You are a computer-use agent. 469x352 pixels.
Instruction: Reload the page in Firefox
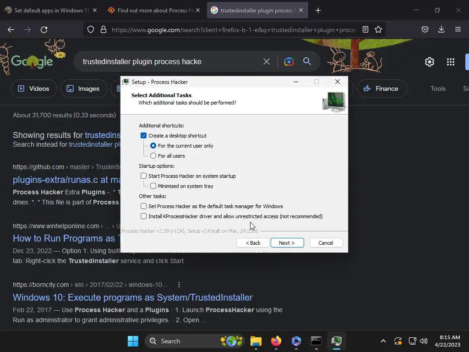point(44,30)
